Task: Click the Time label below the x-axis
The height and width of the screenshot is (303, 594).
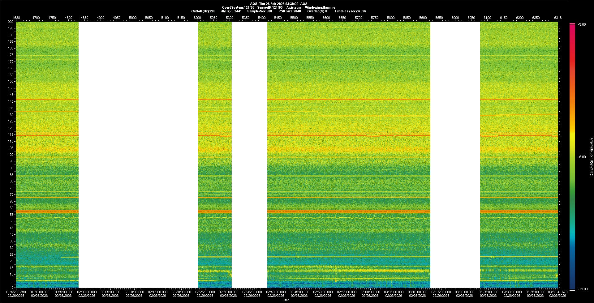Action: (x=286, y=300)
